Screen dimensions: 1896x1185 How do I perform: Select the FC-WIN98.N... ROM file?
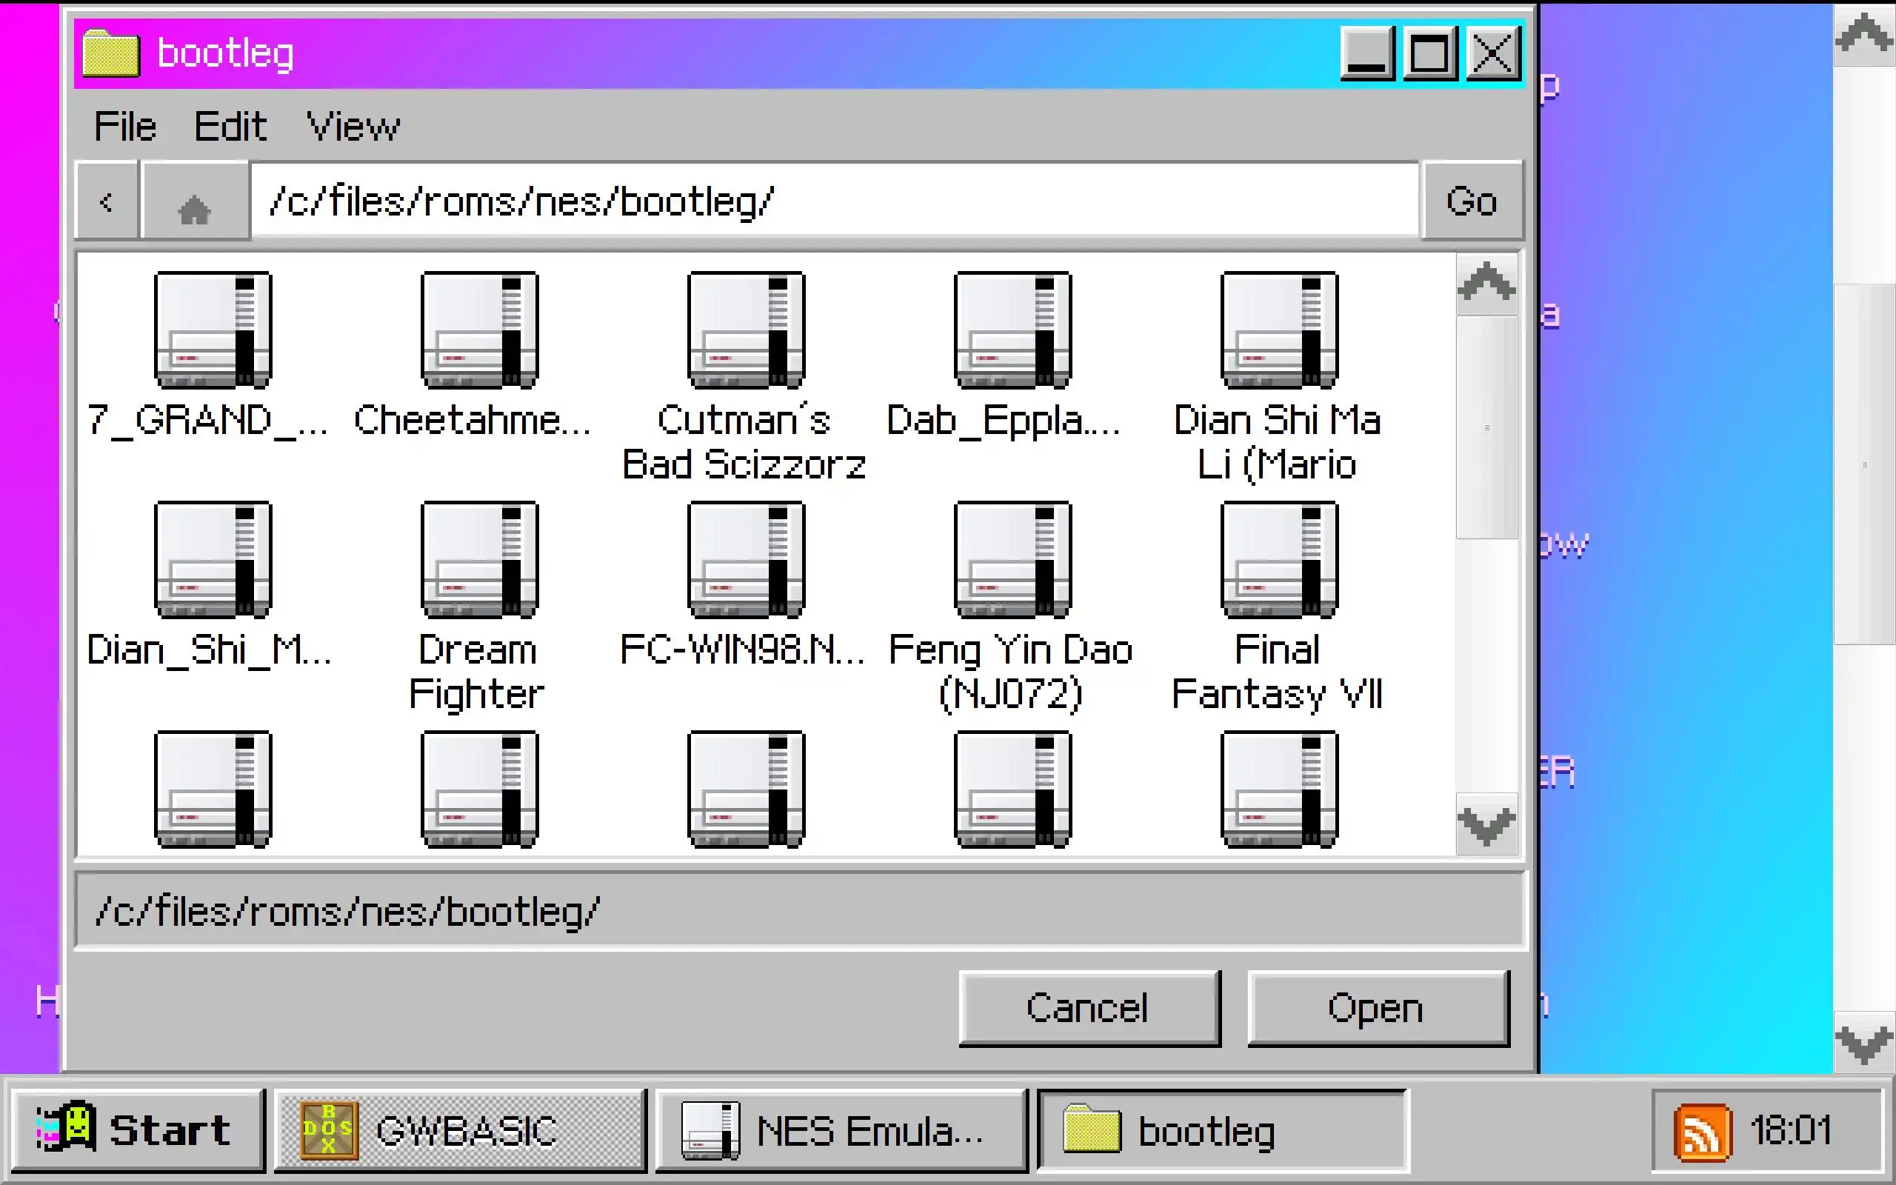[745, 560]
